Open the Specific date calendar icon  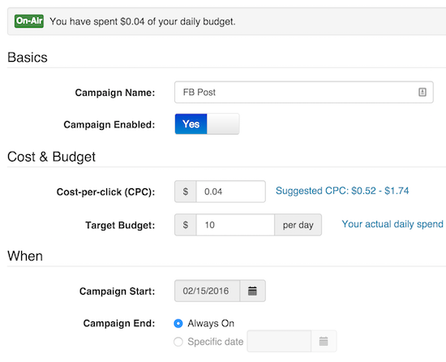click(324, 341)
